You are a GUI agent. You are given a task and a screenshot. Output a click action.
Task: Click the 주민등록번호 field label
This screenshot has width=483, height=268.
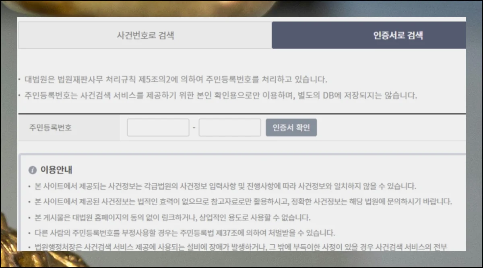(50, 128)
